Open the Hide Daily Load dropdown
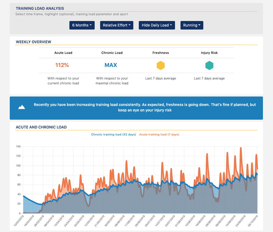The height and width of the screenshot is (232, 273). click(157, 25)
